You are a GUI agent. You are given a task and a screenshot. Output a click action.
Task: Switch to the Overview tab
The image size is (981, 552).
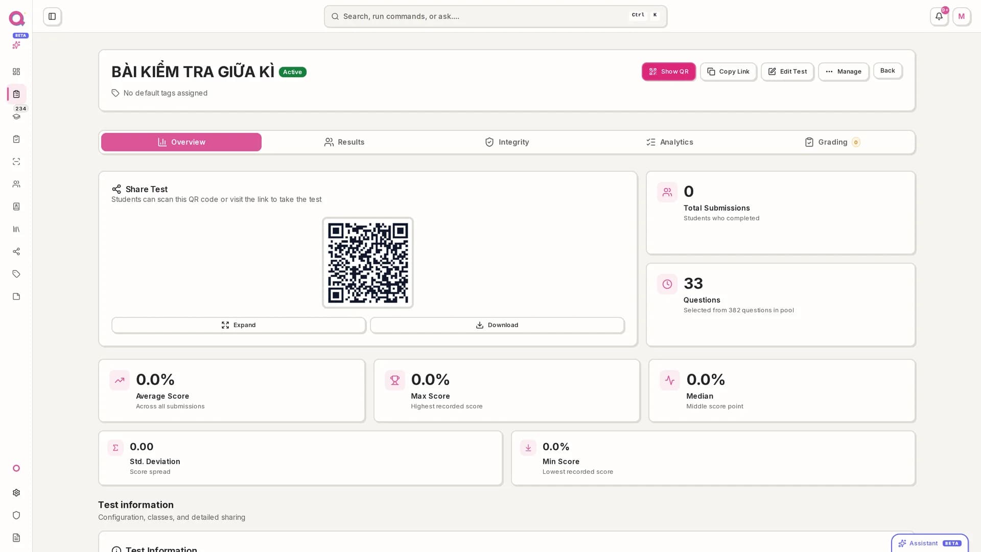181,142
